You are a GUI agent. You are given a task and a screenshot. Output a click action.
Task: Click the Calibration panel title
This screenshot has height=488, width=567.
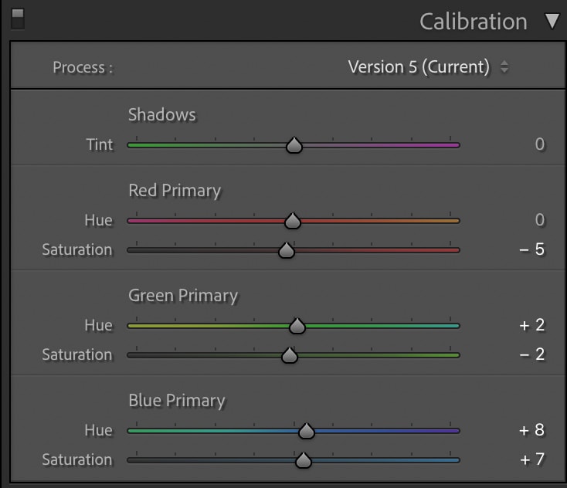point(473,22)
